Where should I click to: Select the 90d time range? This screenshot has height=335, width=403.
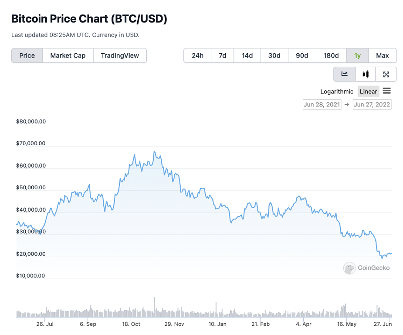click(302, 55)
